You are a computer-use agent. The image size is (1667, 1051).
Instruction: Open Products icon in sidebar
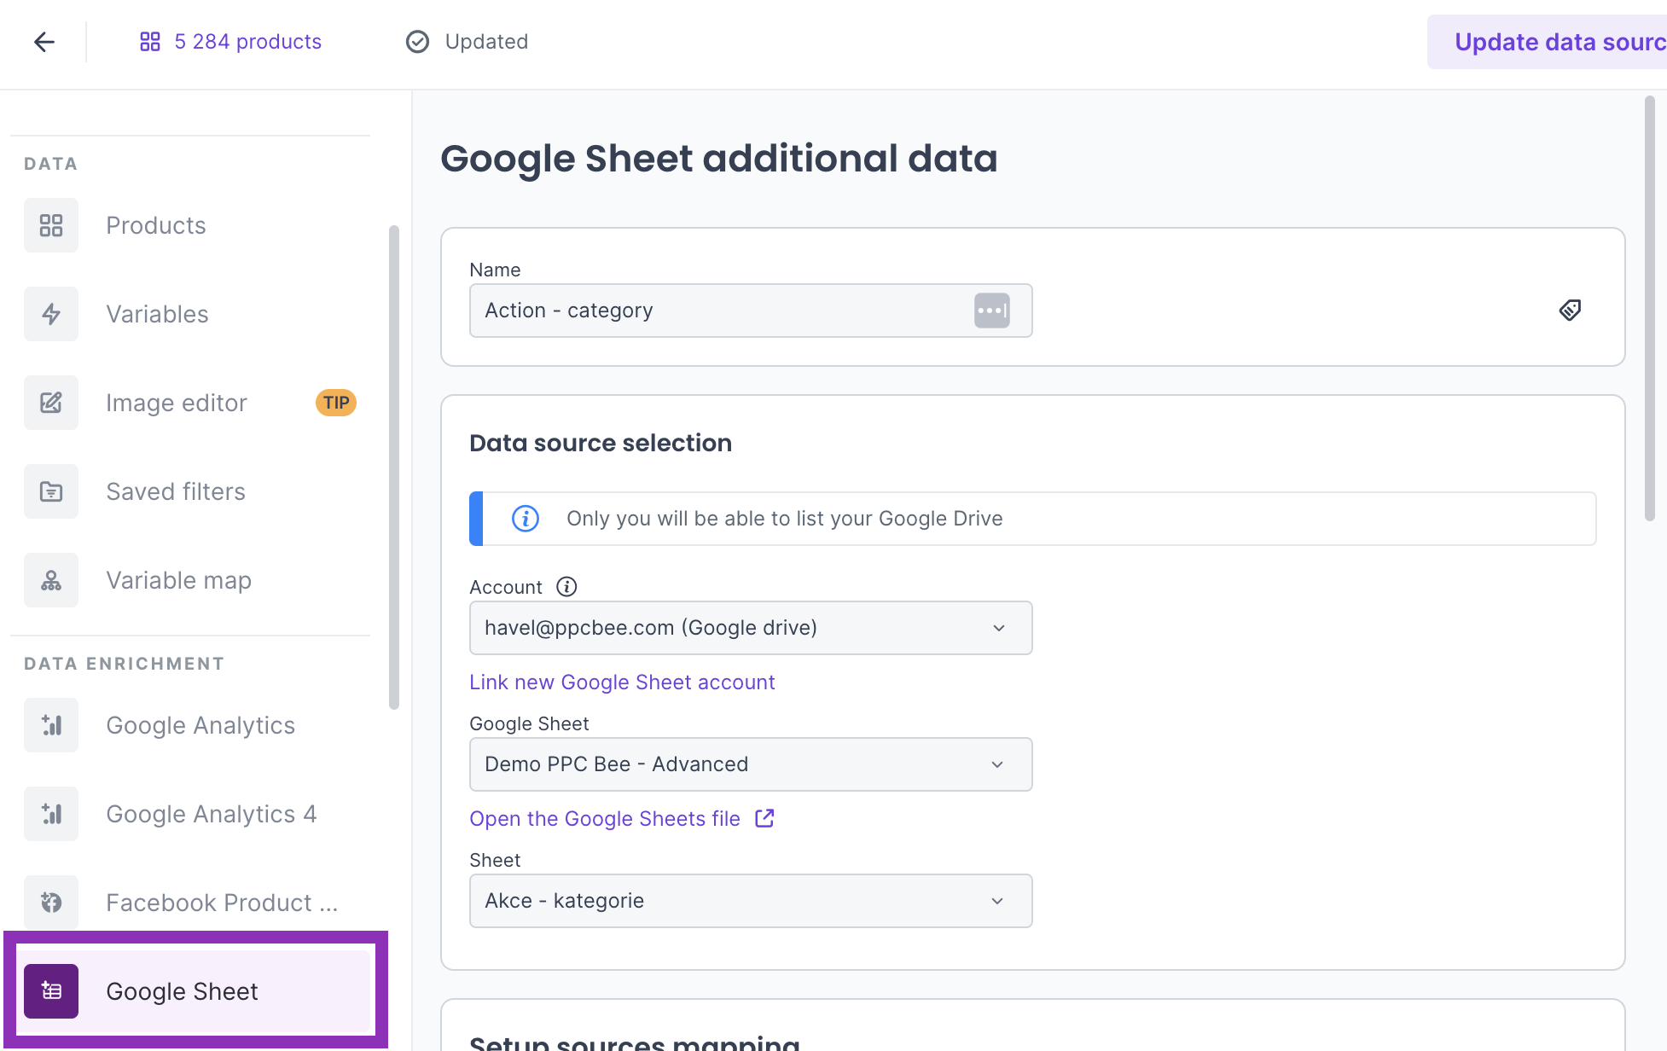51,225
